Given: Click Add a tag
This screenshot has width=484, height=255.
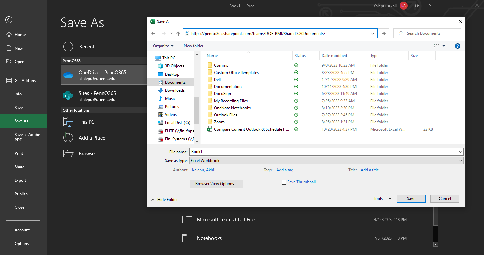Looking at the screenshot, I should [x=285, y=170].
